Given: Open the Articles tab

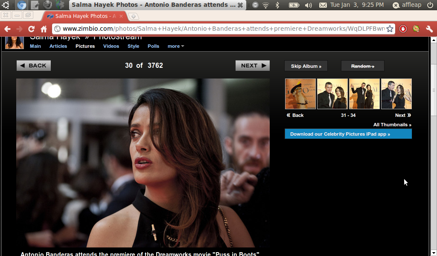Looking at the screenshot, I should (x=58, y=46).
